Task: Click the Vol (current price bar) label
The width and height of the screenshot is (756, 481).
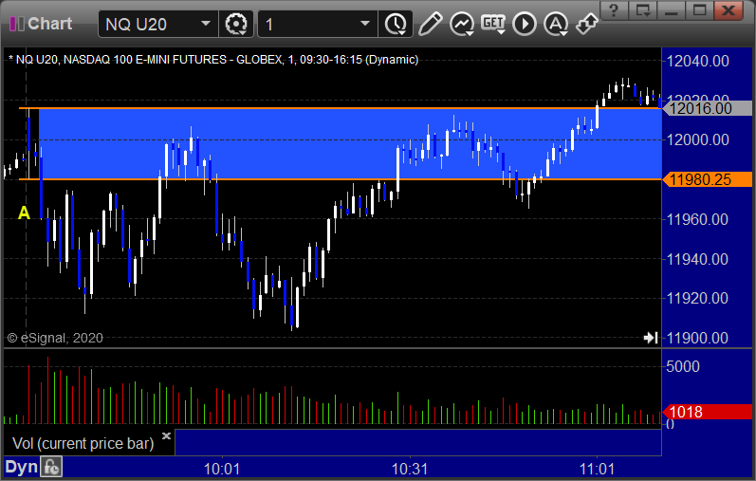Action: click(83, 443)
